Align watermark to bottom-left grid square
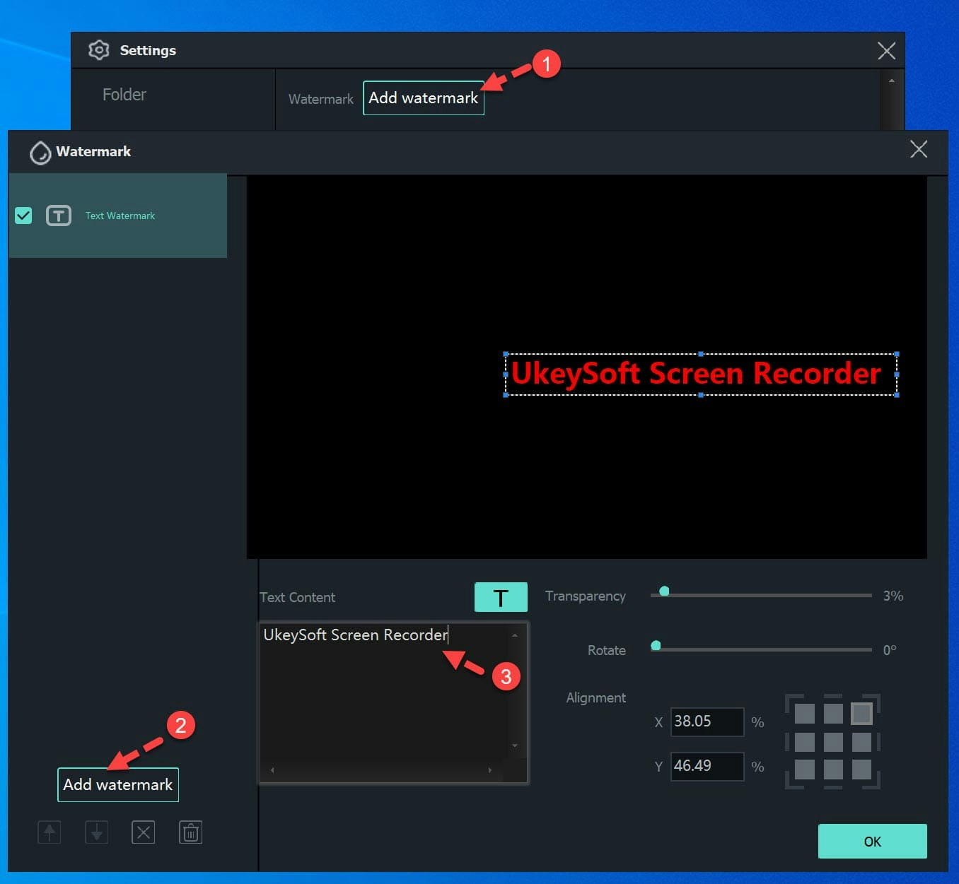The image size is (959, 884). point(805,770)
